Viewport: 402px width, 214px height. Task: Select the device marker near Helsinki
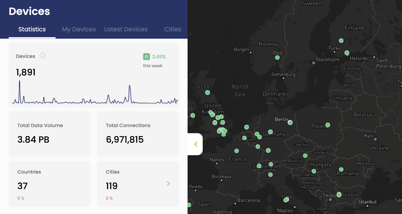(x=347, y=53)
